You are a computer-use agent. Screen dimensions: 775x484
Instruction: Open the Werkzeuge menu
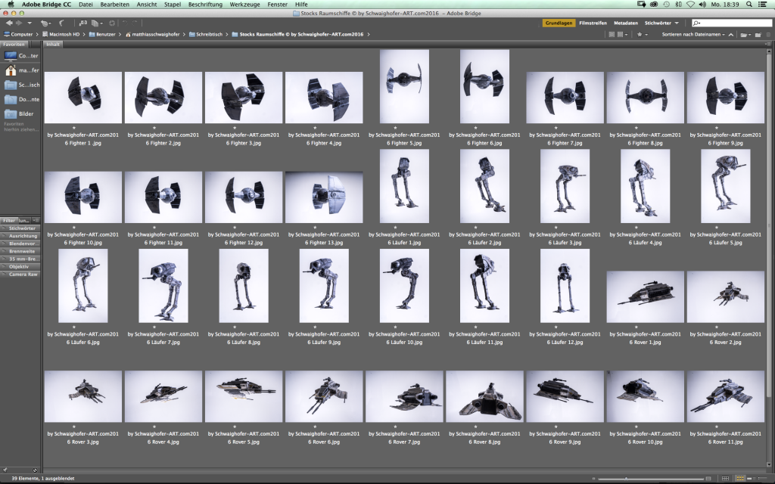[x=244, y=5]
